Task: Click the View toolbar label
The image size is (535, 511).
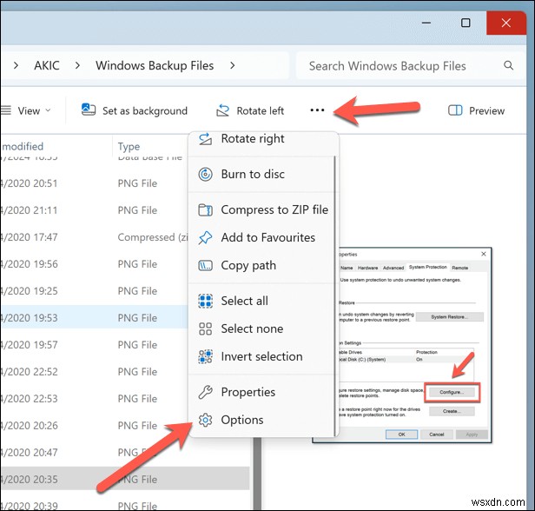Action: coord(29,110)
